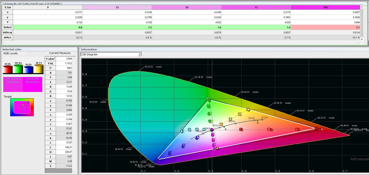Select the Z value 12.21
Viewport: 369px width, 175px height.
(x=64, y=82)
